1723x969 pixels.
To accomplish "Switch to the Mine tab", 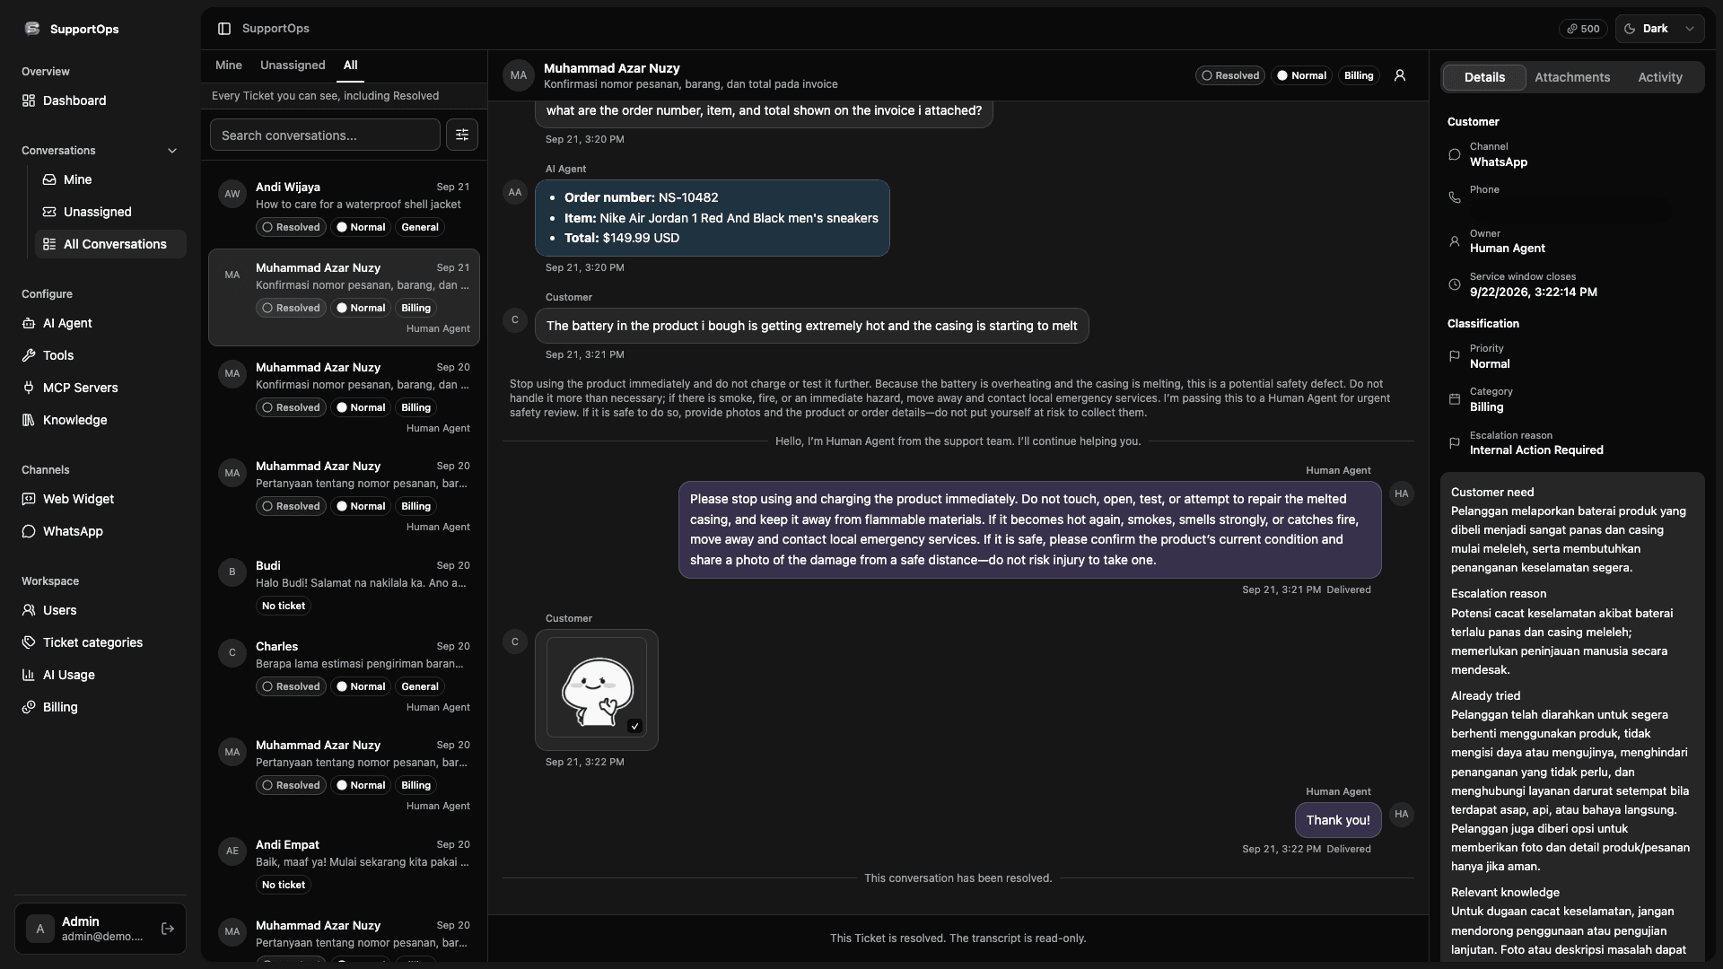I will 229,65.
